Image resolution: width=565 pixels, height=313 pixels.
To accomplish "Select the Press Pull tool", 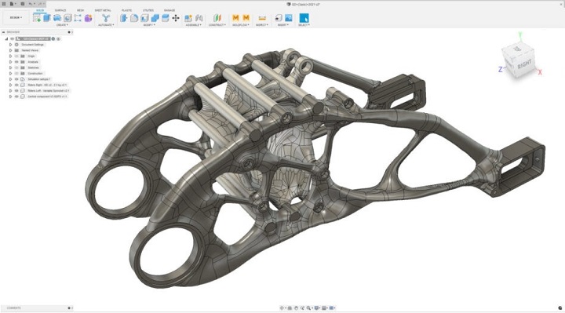I will point(124,17).
